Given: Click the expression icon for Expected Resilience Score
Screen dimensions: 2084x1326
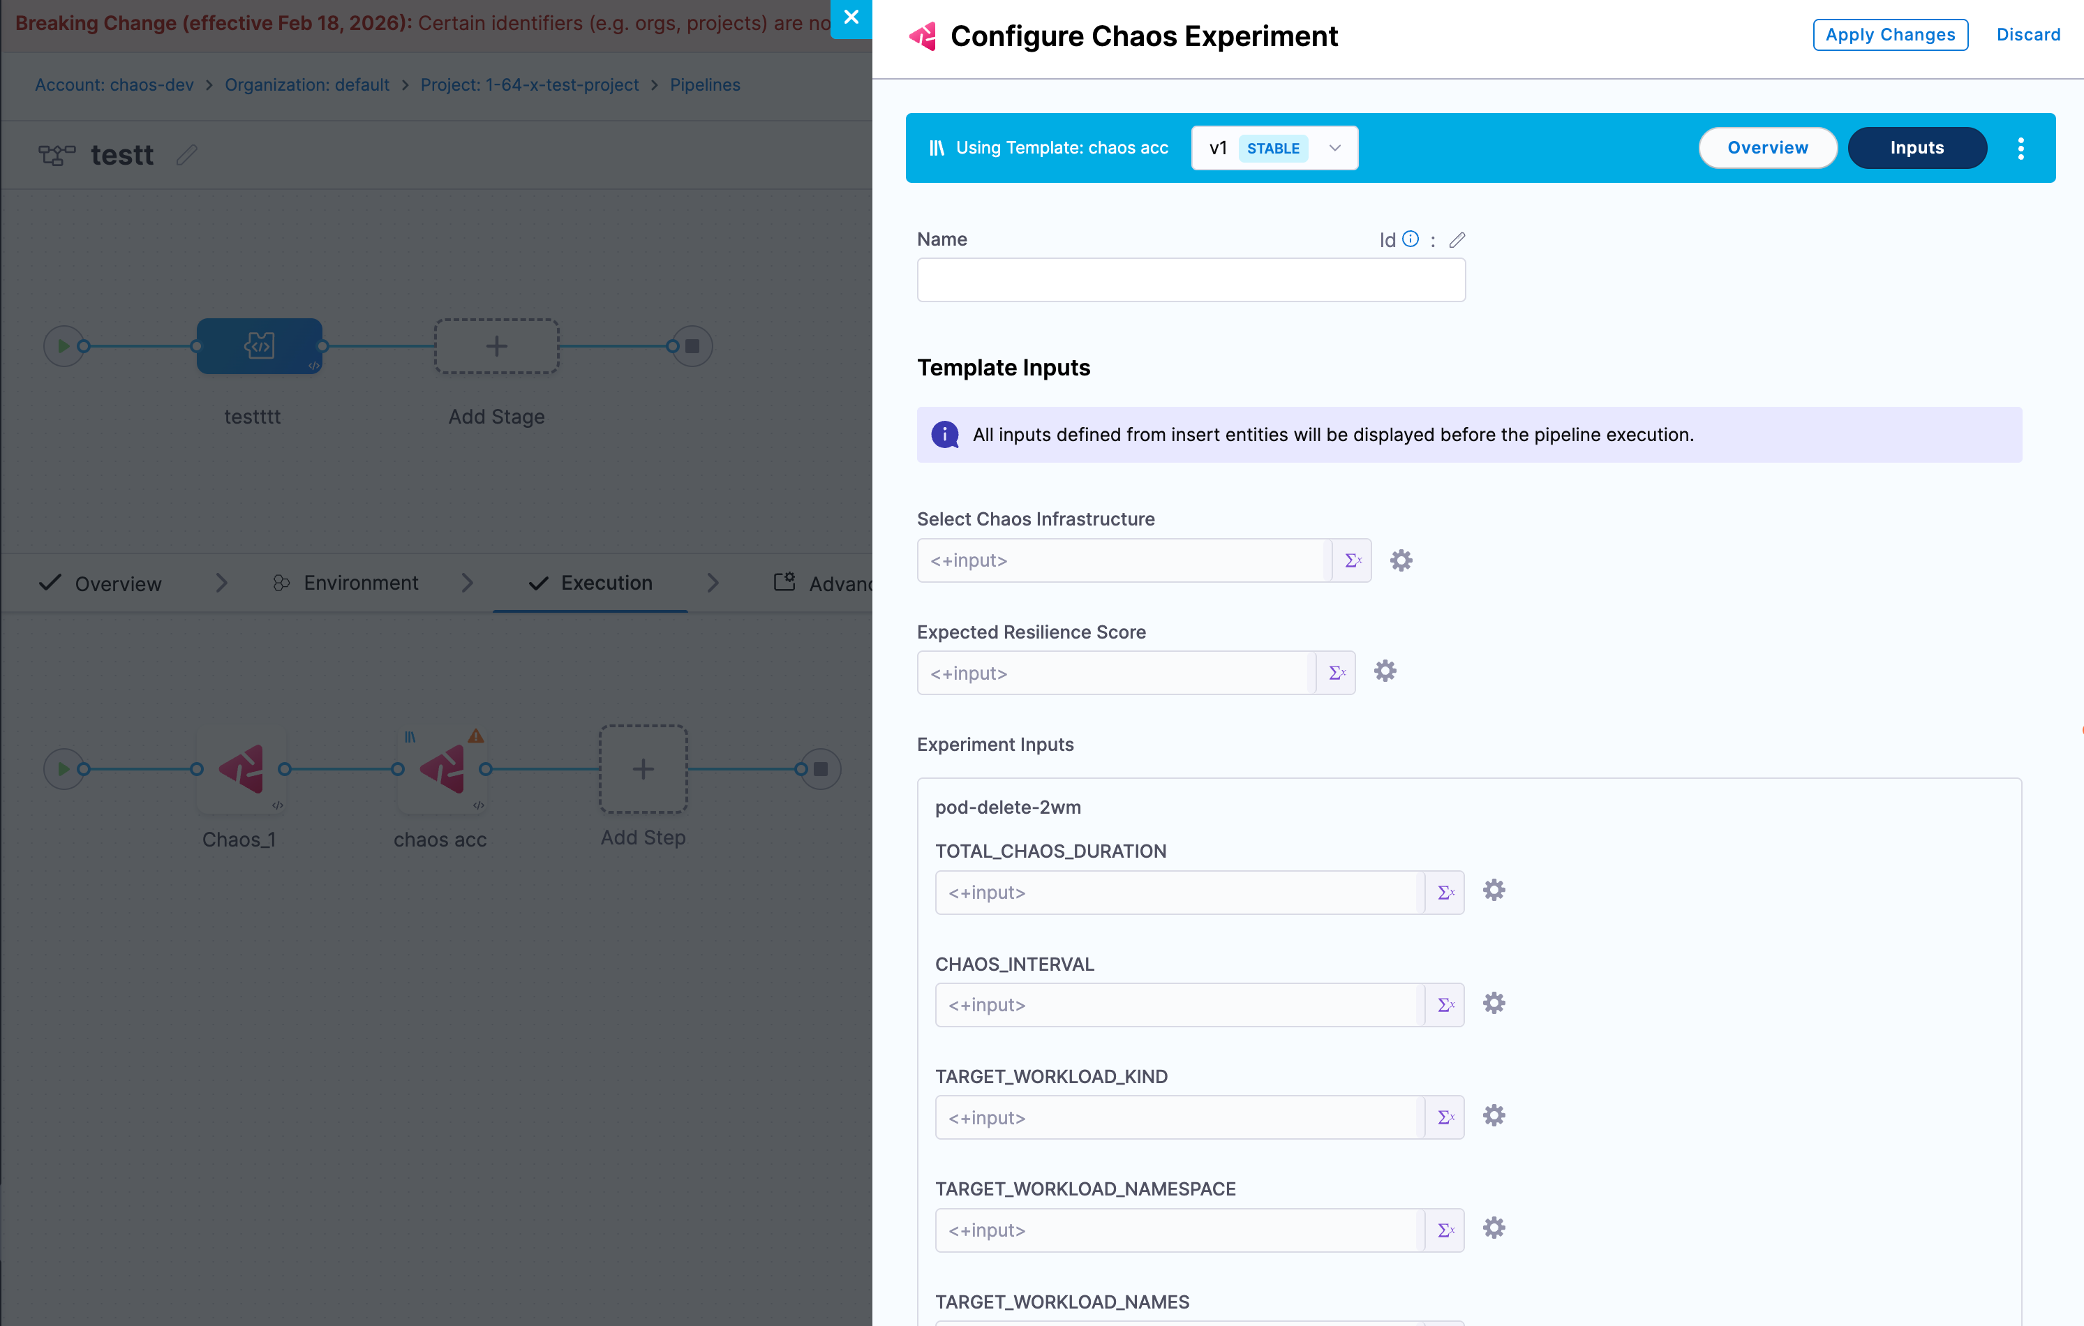Looking at the screenshot, I should (1337, 673).
